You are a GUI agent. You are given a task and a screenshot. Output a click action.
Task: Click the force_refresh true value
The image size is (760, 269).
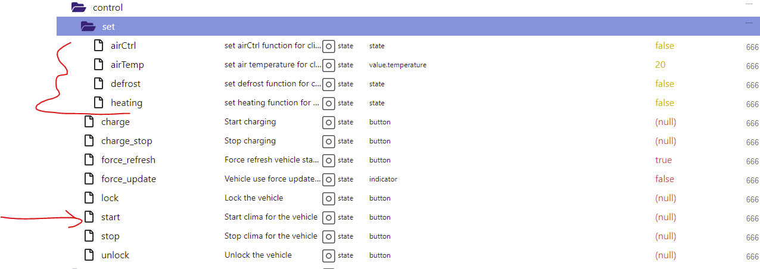pyautogui.click(x=663, y=160)
